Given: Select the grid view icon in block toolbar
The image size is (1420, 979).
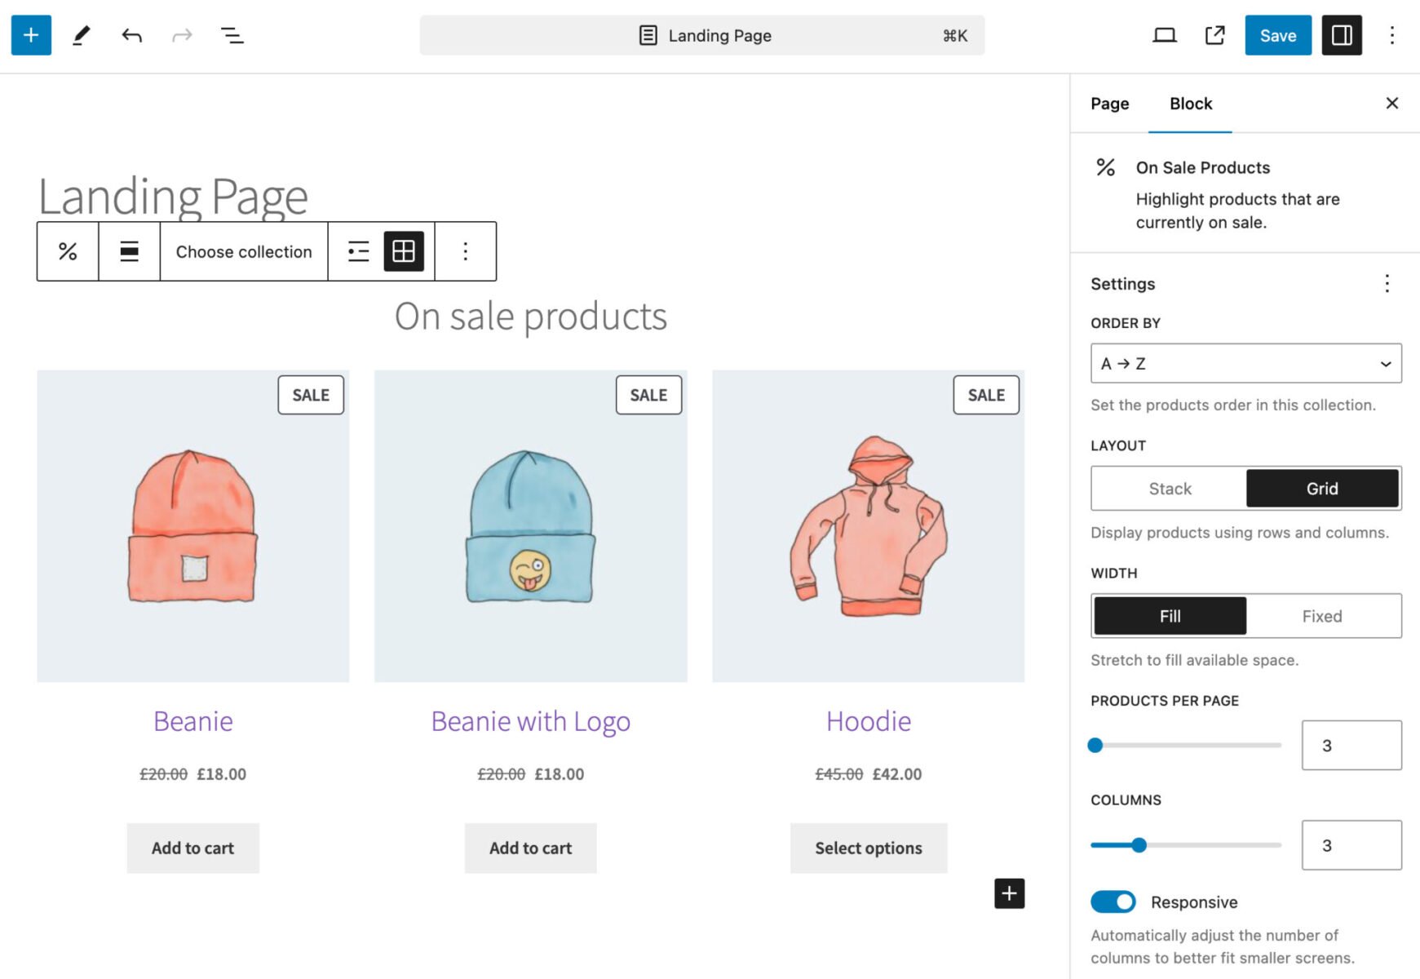Looking at the screenshot, I should click(x=405, y=251).
